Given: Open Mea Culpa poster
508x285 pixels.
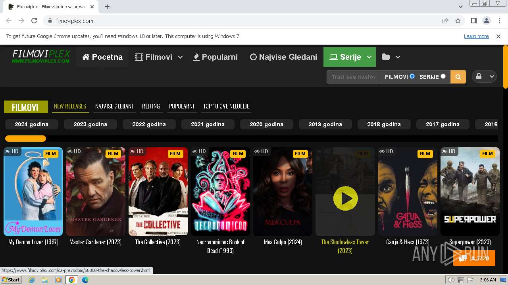Looking at the screenshot, I should (x=283, y=192).
